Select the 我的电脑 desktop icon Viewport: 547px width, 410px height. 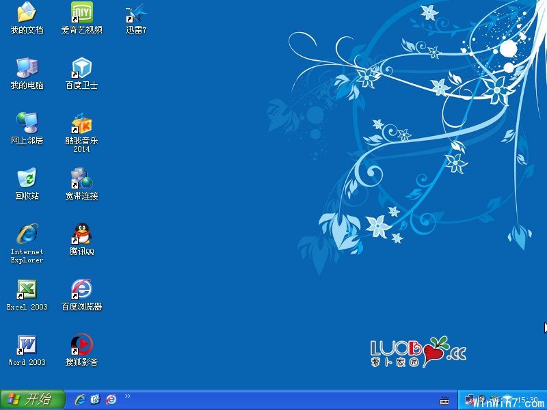(x=27, y=68)
